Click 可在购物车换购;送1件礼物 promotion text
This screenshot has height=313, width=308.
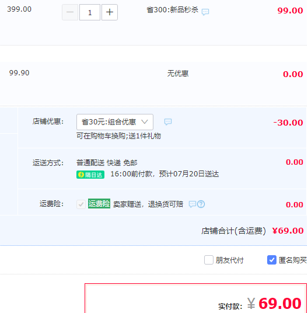(x=118, y=136)
